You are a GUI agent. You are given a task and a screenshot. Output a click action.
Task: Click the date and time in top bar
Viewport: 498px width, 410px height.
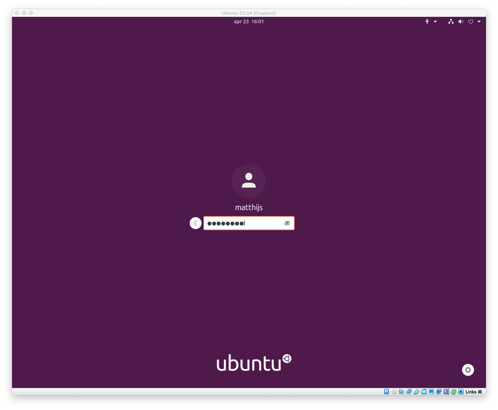pyautogui.click(x=249, y=22)
